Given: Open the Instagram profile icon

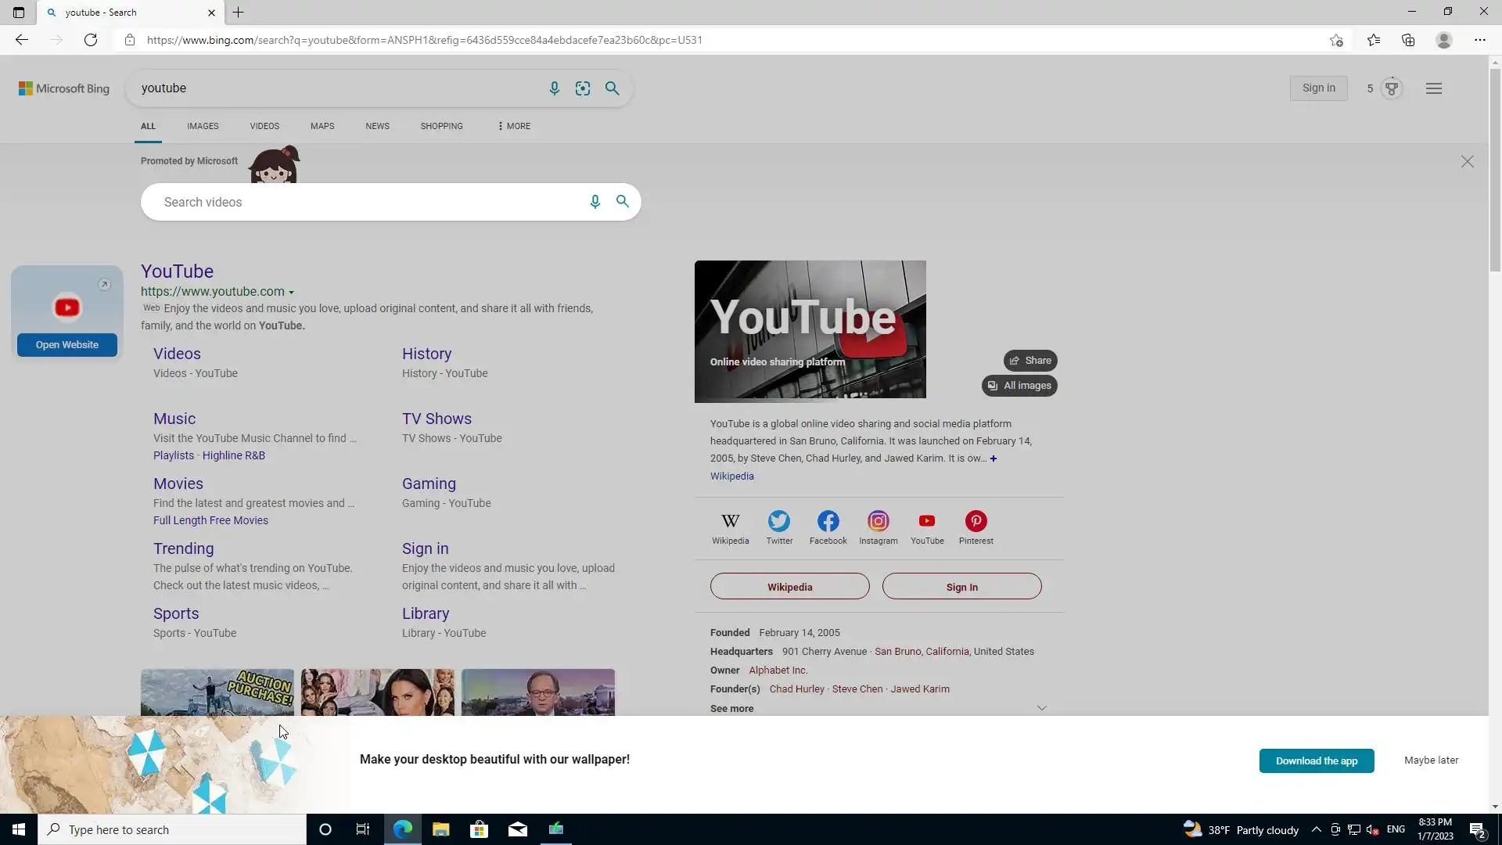Looking at the screenshot, I should 878,521.
